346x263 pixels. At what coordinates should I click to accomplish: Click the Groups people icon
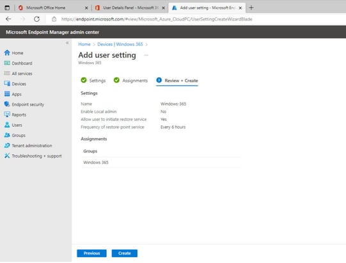click(x=7, y=135)
